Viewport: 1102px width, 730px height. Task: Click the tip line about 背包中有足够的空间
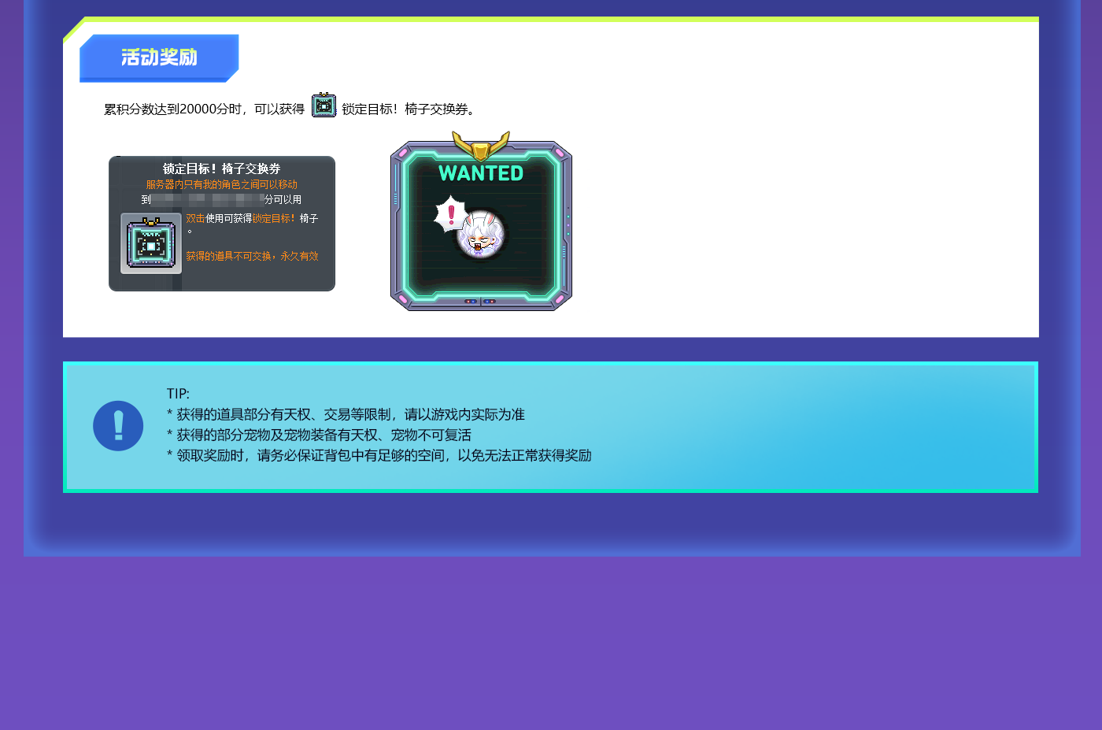[379, 456]
